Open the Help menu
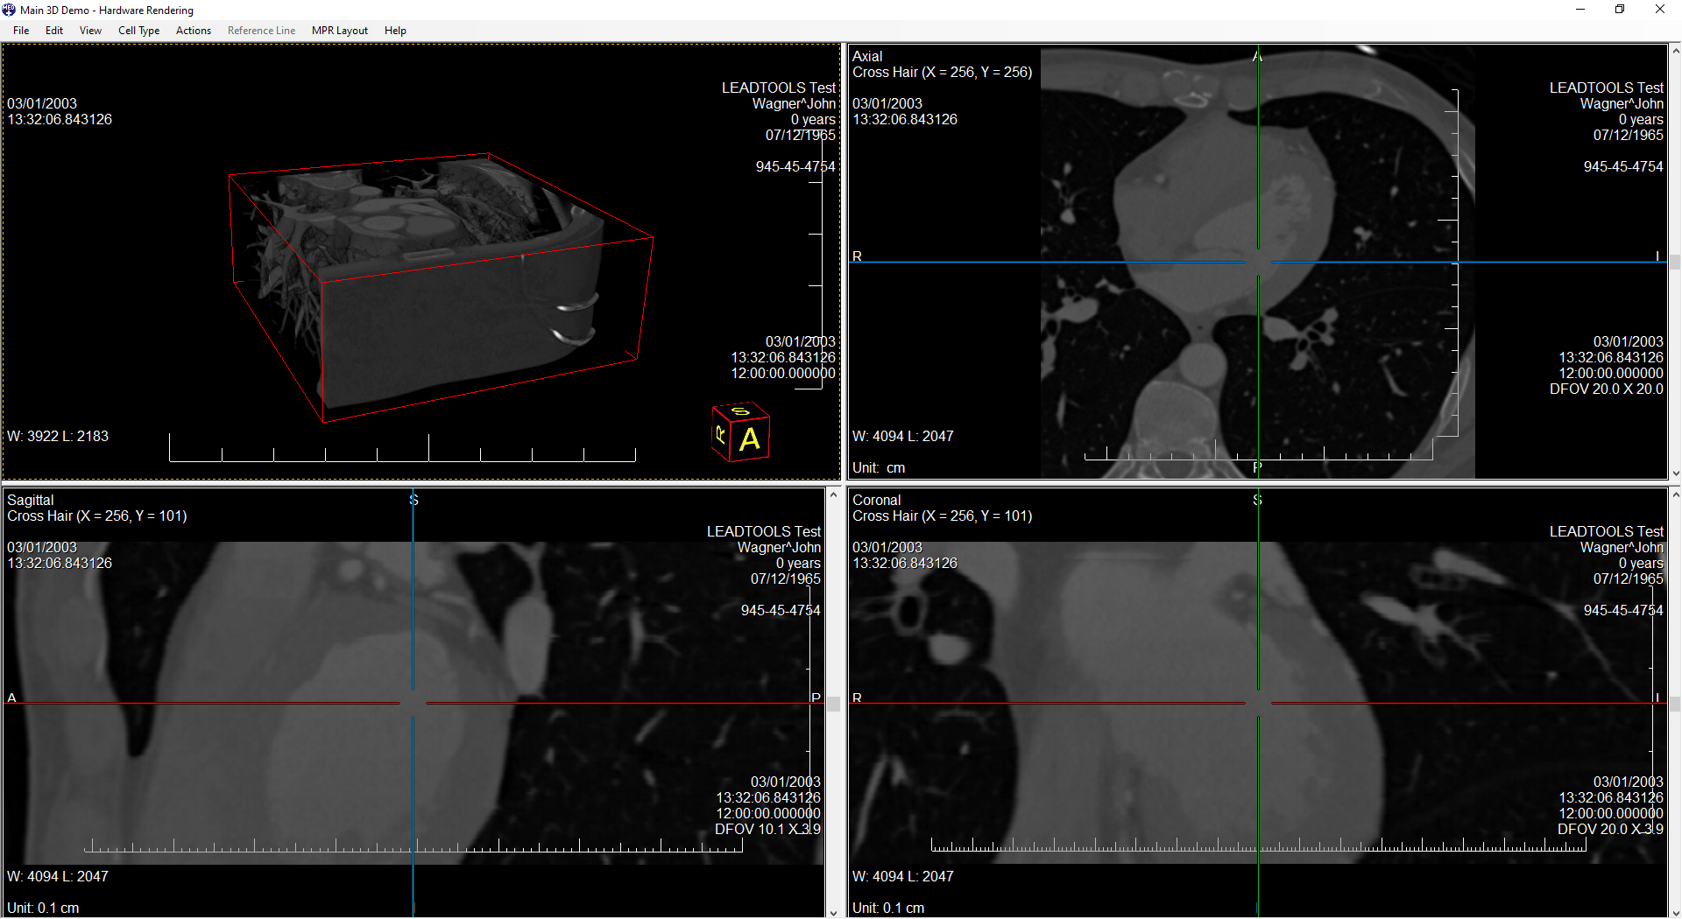 (x=395, y=30)
